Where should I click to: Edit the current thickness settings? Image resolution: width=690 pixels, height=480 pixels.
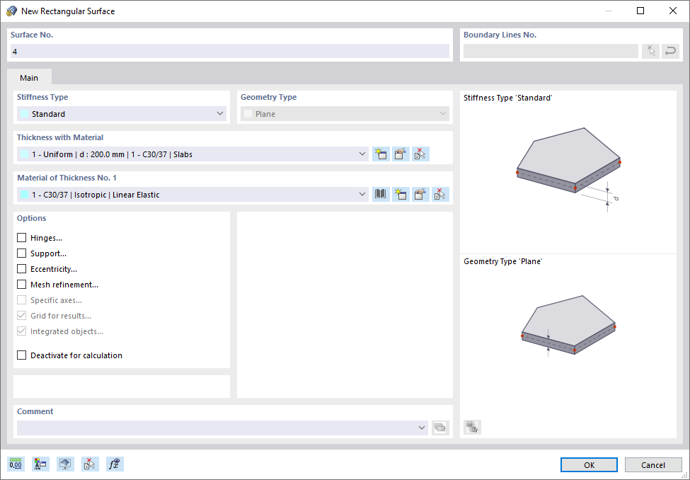[x=401, y=154]
